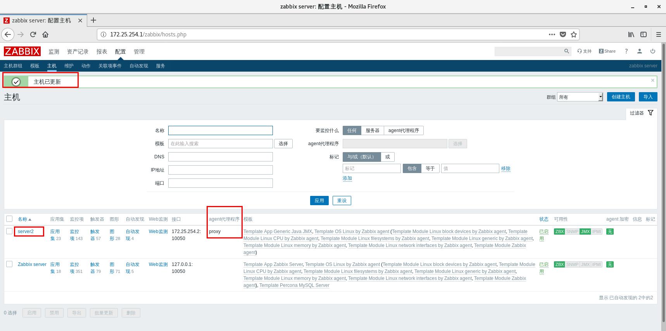The width and height of the screenshot is (666, 331).
Task: Check the Zabbix server row checkbox
Action: click(9, 264)
